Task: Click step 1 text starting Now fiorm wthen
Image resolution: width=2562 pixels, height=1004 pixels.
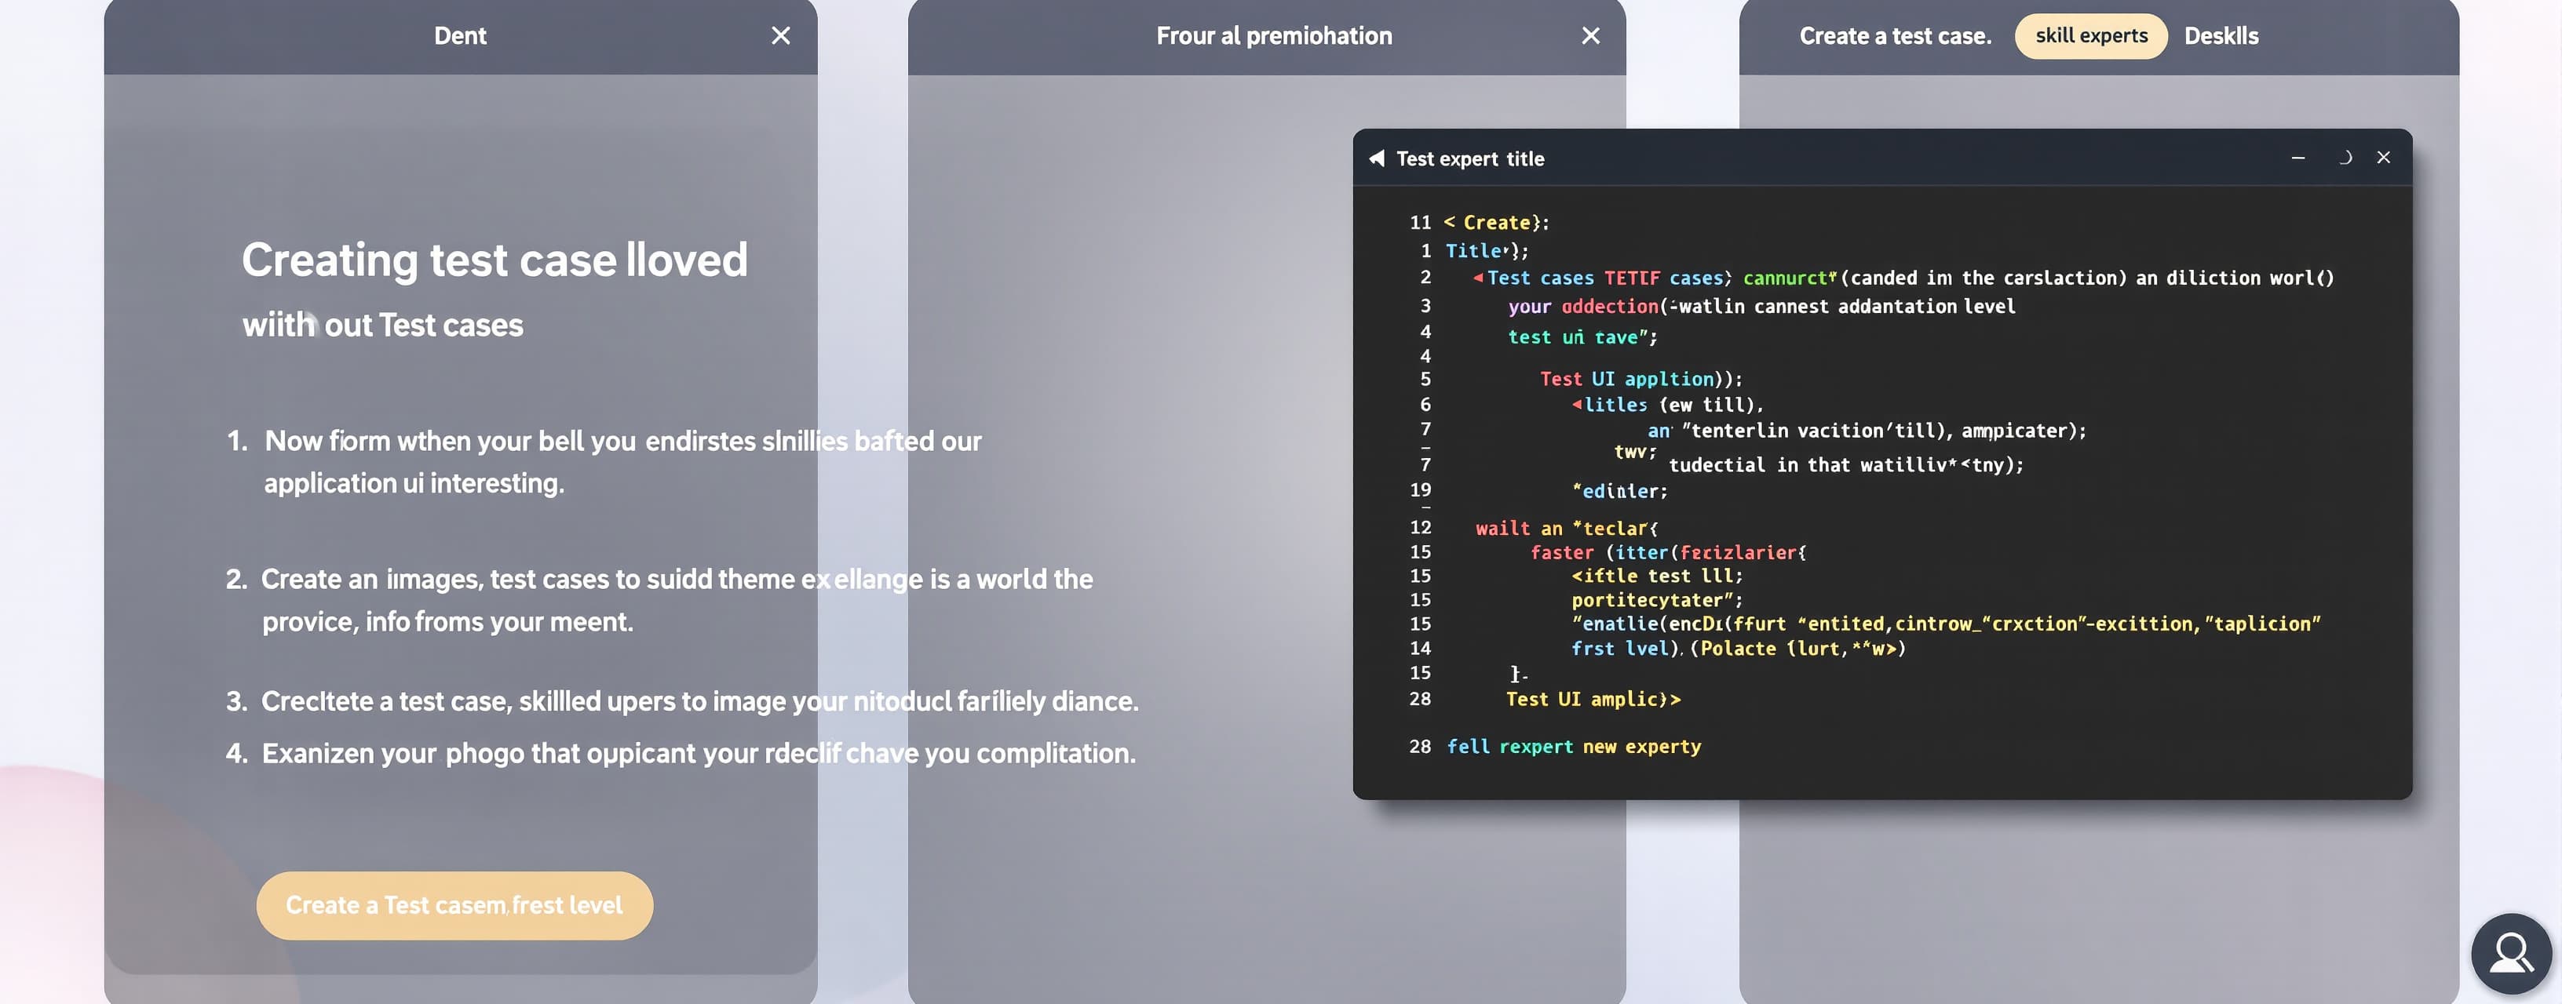Action: coord(622,461)
